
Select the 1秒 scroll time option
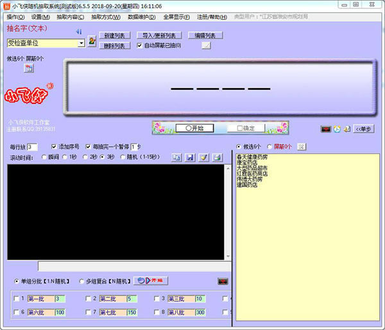pyautogui.click(x=65, y=157)
